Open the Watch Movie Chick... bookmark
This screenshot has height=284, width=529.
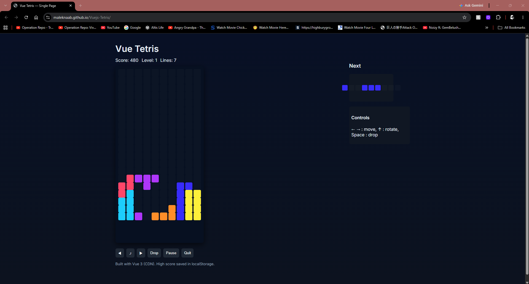point(229,28)
